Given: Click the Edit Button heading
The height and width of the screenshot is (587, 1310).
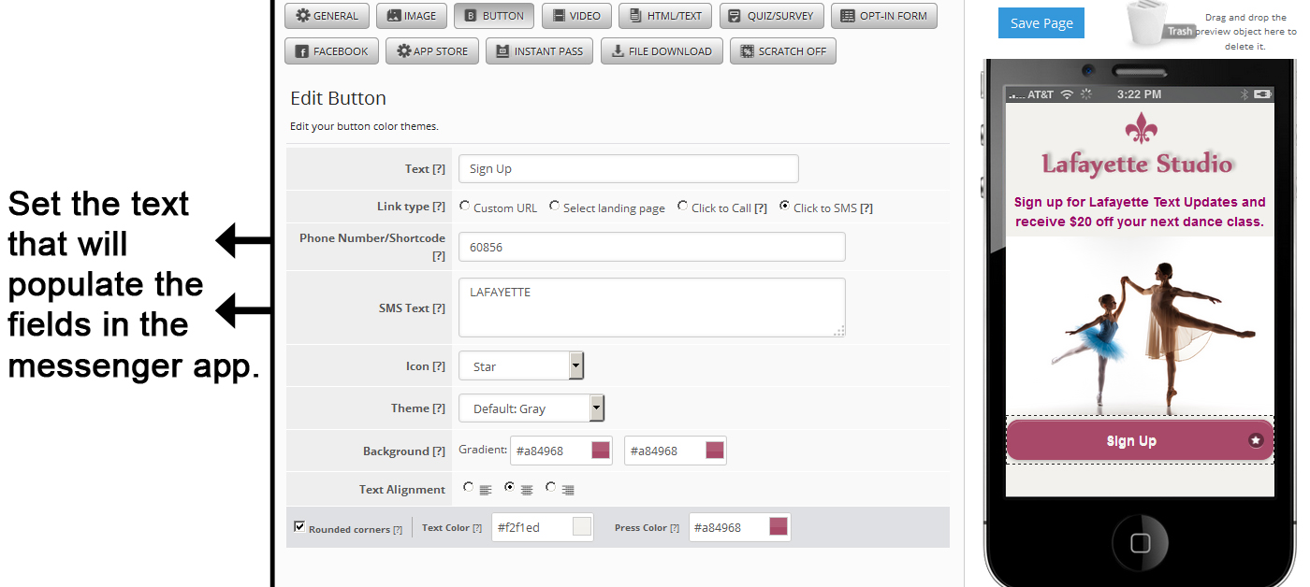Looking at the screenshot, I should 338,98.
